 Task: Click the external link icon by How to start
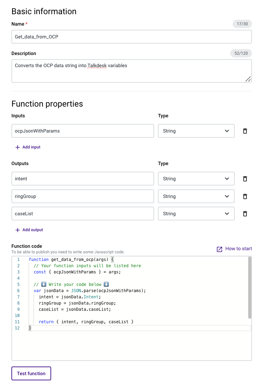(219, 249)
